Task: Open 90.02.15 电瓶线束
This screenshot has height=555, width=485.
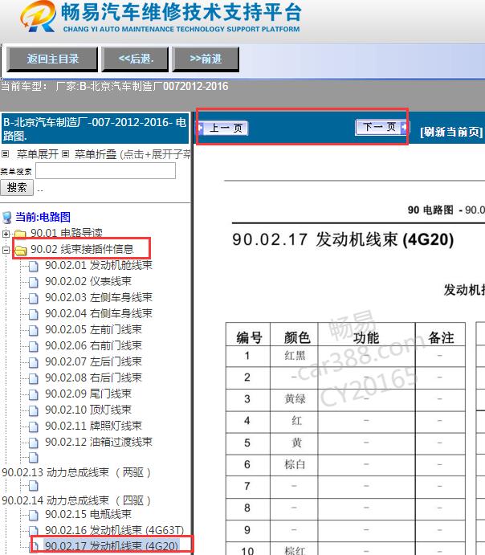Action: (88, 514)
